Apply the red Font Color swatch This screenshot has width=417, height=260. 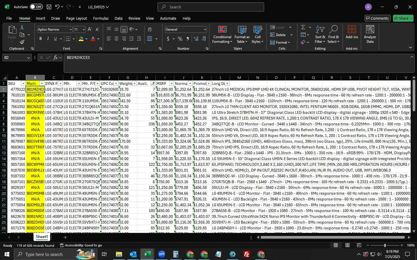(x=93, y=39)
